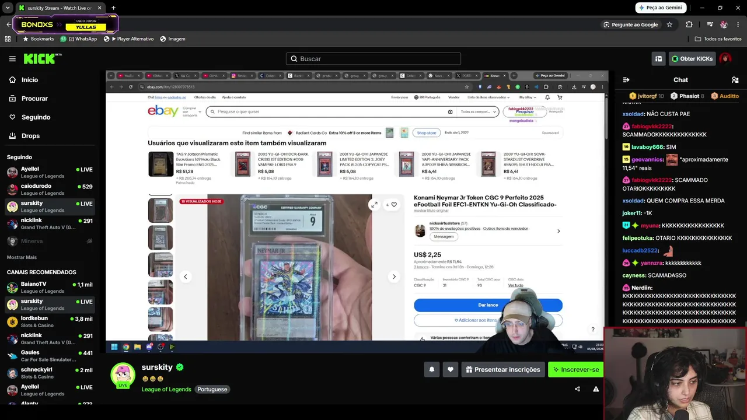Collapse the chat panel with arrow icon

pyautogui.click(x=626, y=80)
